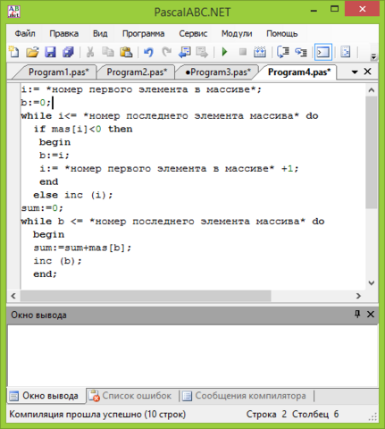Screen dimensions: 385x429
Task: Open a file using the folder icon
Action: (32, 52)
